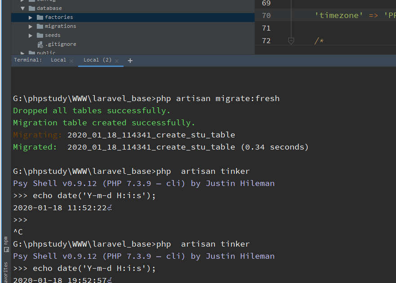Expand the migrations folder
This screenshot has height=283, width=396.
click(31, 26)
